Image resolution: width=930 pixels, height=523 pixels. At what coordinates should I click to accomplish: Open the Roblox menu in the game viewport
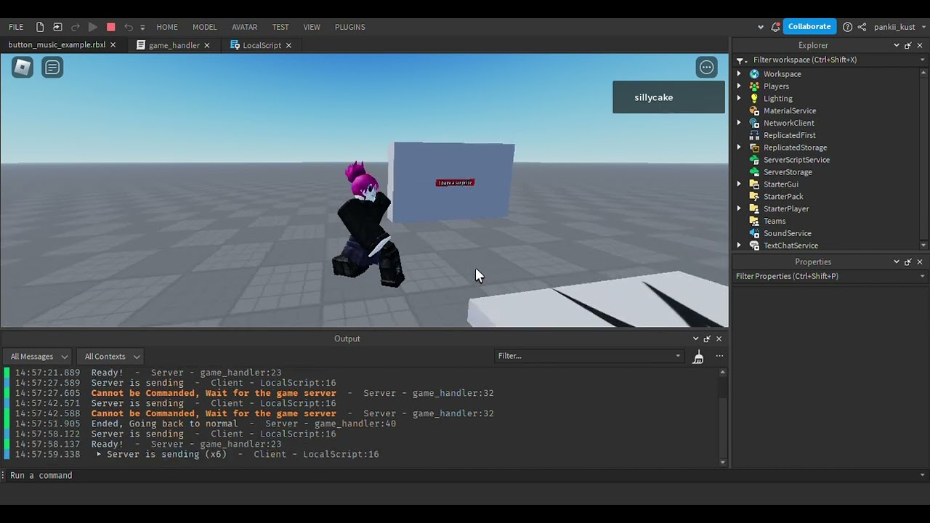coord(23,68)
